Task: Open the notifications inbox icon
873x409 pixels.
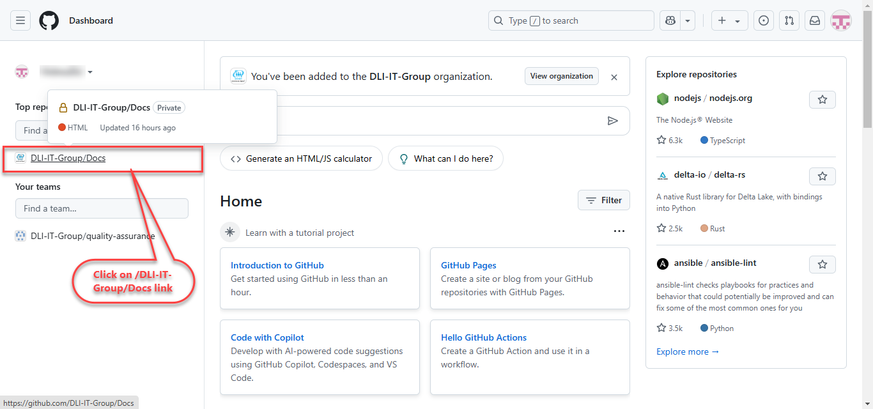Action: coord(815,20)
